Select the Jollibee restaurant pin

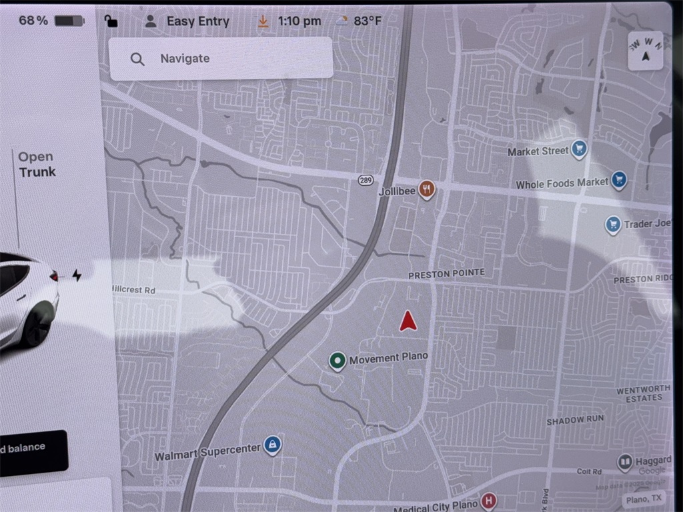pos(426,190)
